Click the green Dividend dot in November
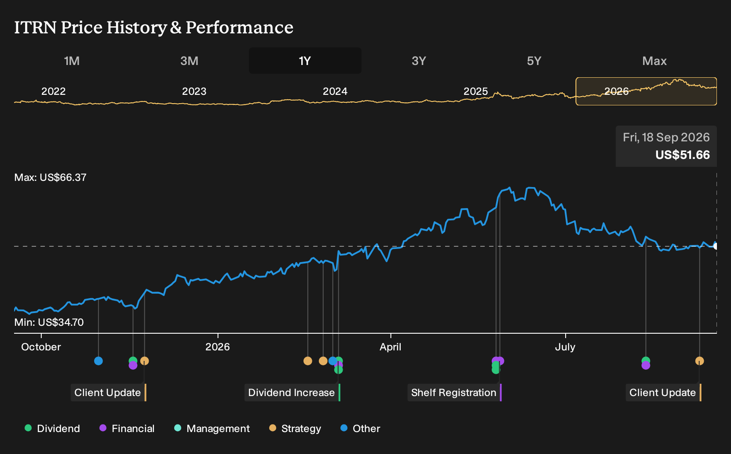 tap(133, 360)
